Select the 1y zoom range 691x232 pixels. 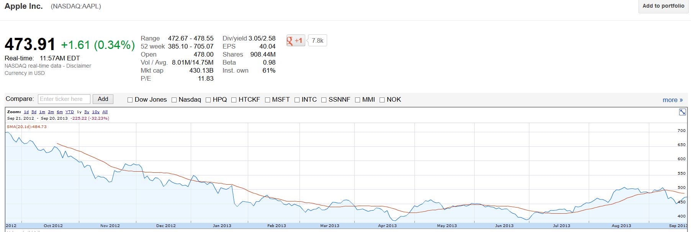tap(79, 112)
